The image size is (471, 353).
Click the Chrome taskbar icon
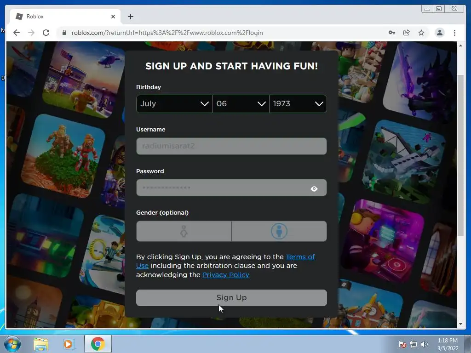click(98, 344)
